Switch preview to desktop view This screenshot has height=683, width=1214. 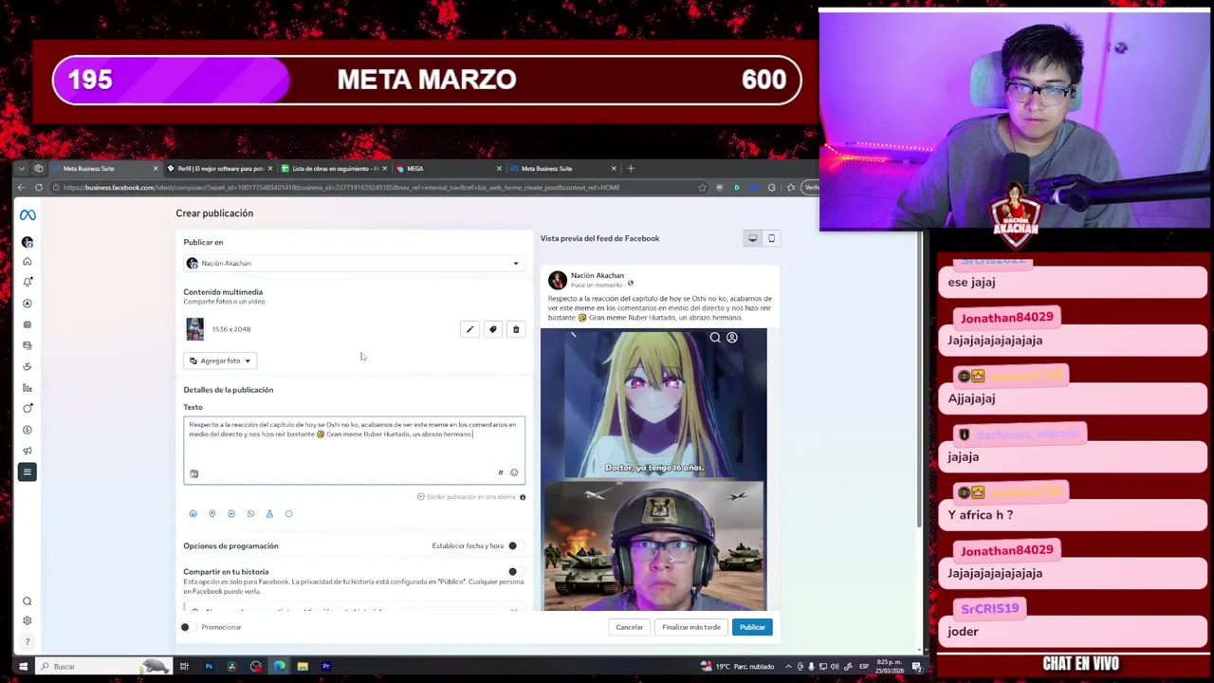753,238
